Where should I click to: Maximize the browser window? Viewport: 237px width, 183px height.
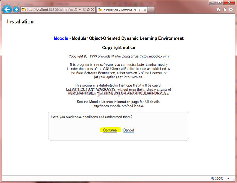click(x=220, y=2)
